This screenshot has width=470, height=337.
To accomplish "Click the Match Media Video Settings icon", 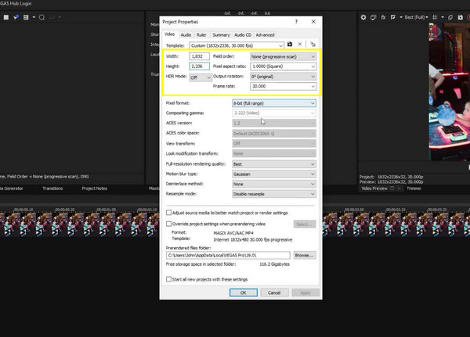I will point(313,45).
